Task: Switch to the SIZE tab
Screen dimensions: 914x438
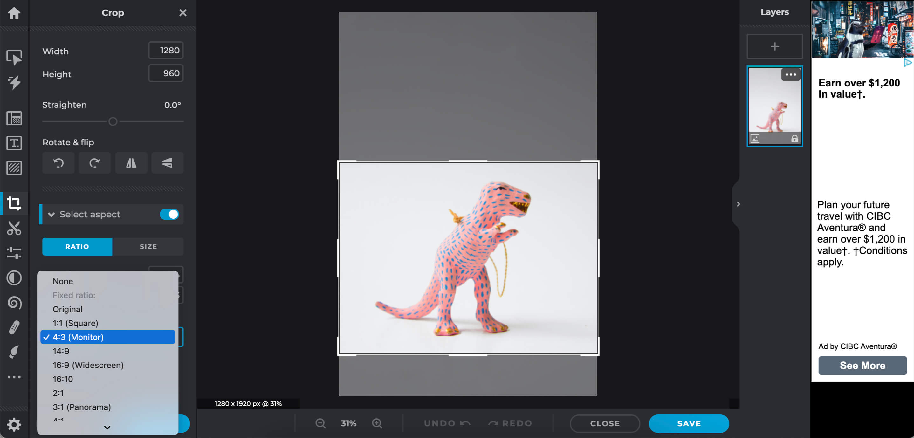Action: tap(148, 246)
